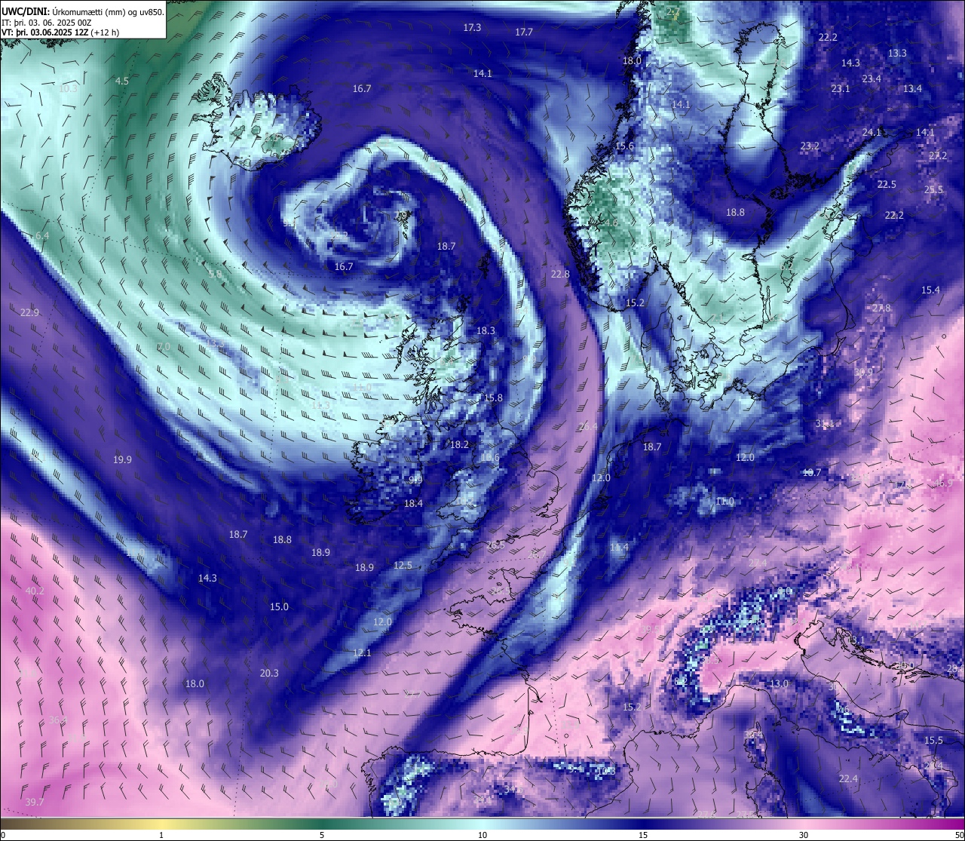
Task: Click the 15.5 value label
Action: tap(933, 741)
